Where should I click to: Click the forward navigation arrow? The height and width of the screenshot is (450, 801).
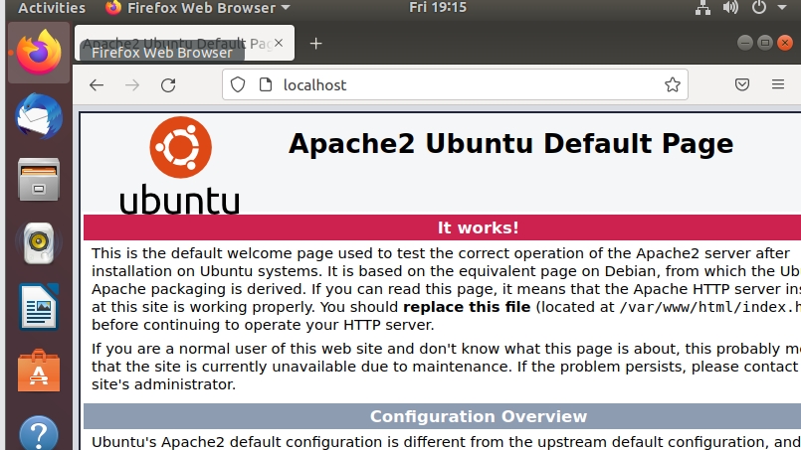click(132, 85)
